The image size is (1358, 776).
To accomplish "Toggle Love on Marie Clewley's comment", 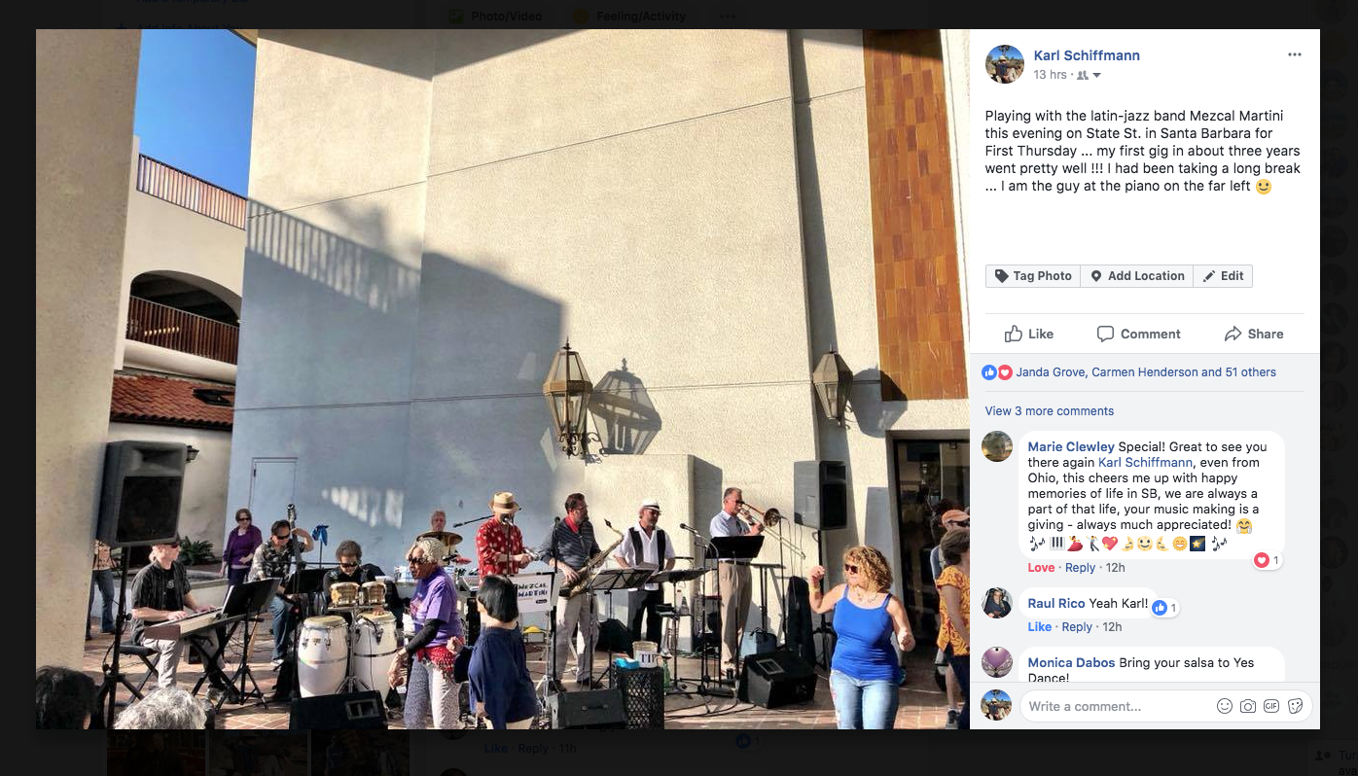I will 1041,568.
